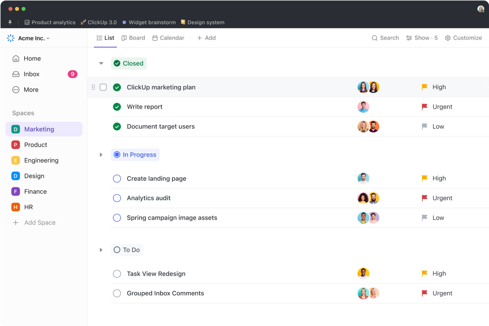Image resolution: width=489 pixels, height=326 pixels.
Task: Open the Finance space
Action: click(15, 191)
